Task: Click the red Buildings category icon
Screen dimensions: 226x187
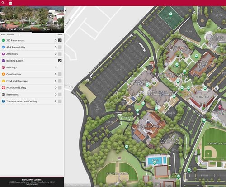Action: click(x=3, y=67)
